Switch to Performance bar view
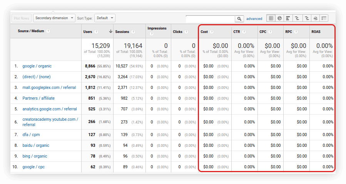 point(288,18)
